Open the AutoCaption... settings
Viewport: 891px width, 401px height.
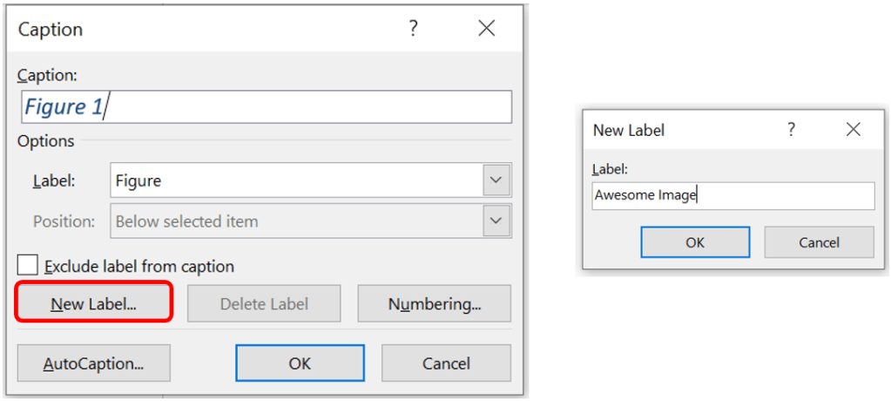point(93,363)
